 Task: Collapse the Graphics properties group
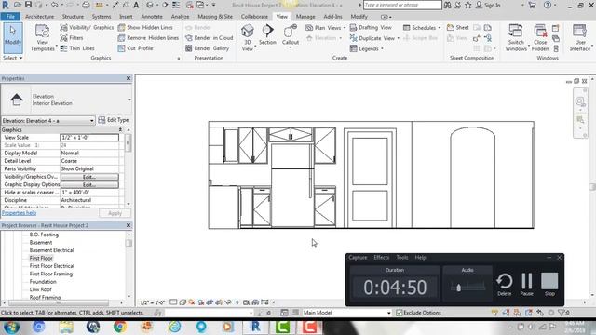coord(120,130)
